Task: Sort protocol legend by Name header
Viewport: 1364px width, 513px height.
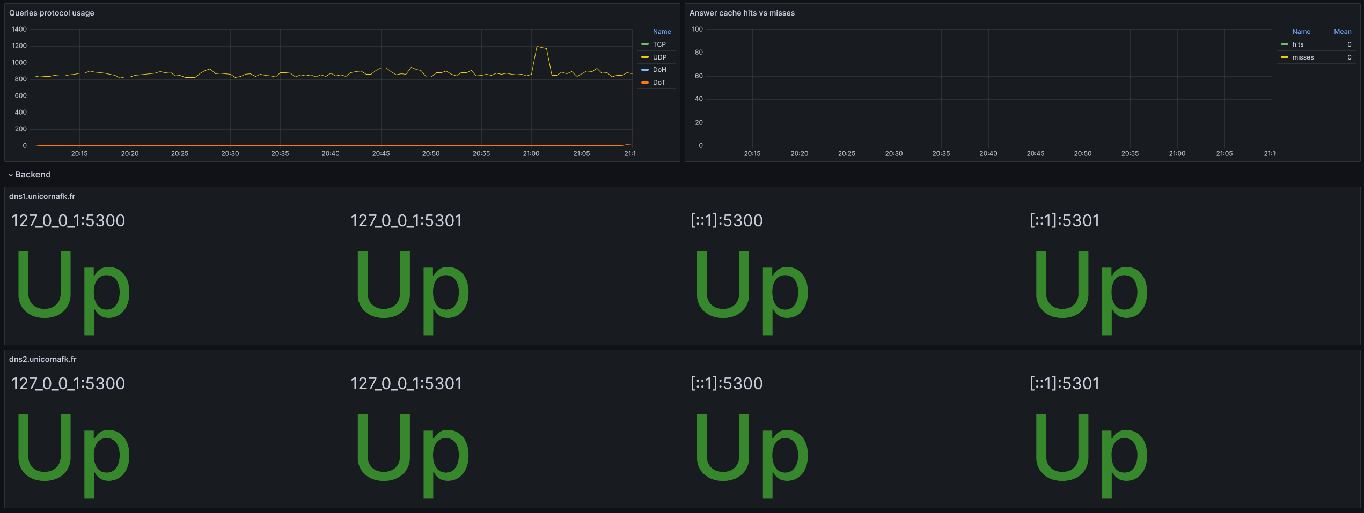Action: 662,32
